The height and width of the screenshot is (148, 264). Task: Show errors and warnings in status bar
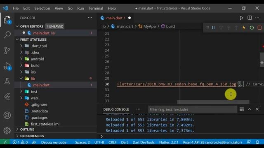click(20, 142)
